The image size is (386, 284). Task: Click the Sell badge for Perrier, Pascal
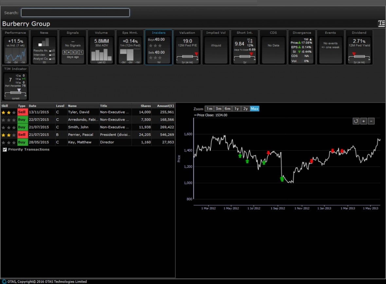coord(22,135)
